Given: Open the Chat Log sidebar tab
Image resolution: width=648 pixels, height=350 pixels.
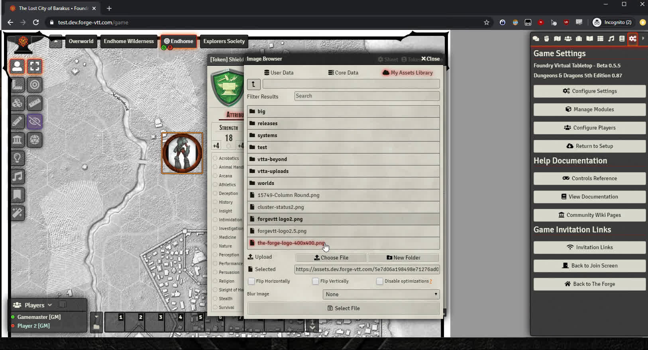Looking at the screenshot, I should pos(536,39).
